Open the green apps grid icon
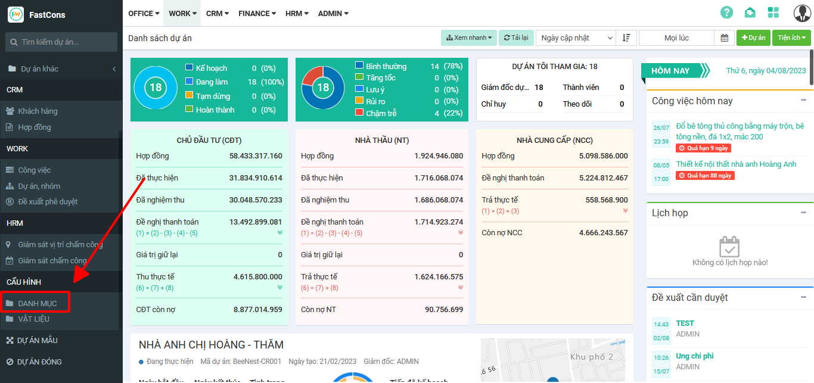Viewport: 814px width, 383px height. pos(773,13)
